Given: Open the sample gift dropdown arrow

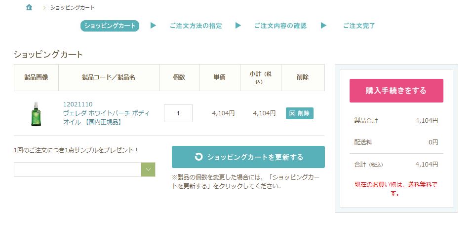Looking at the screenshot, I should pos(148,170).
